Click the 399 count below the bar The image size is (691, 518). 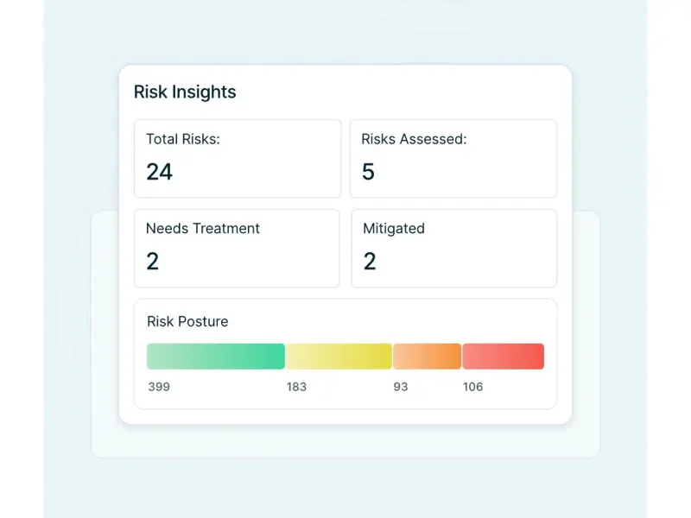pyautogui.click(x=159, y=387)
